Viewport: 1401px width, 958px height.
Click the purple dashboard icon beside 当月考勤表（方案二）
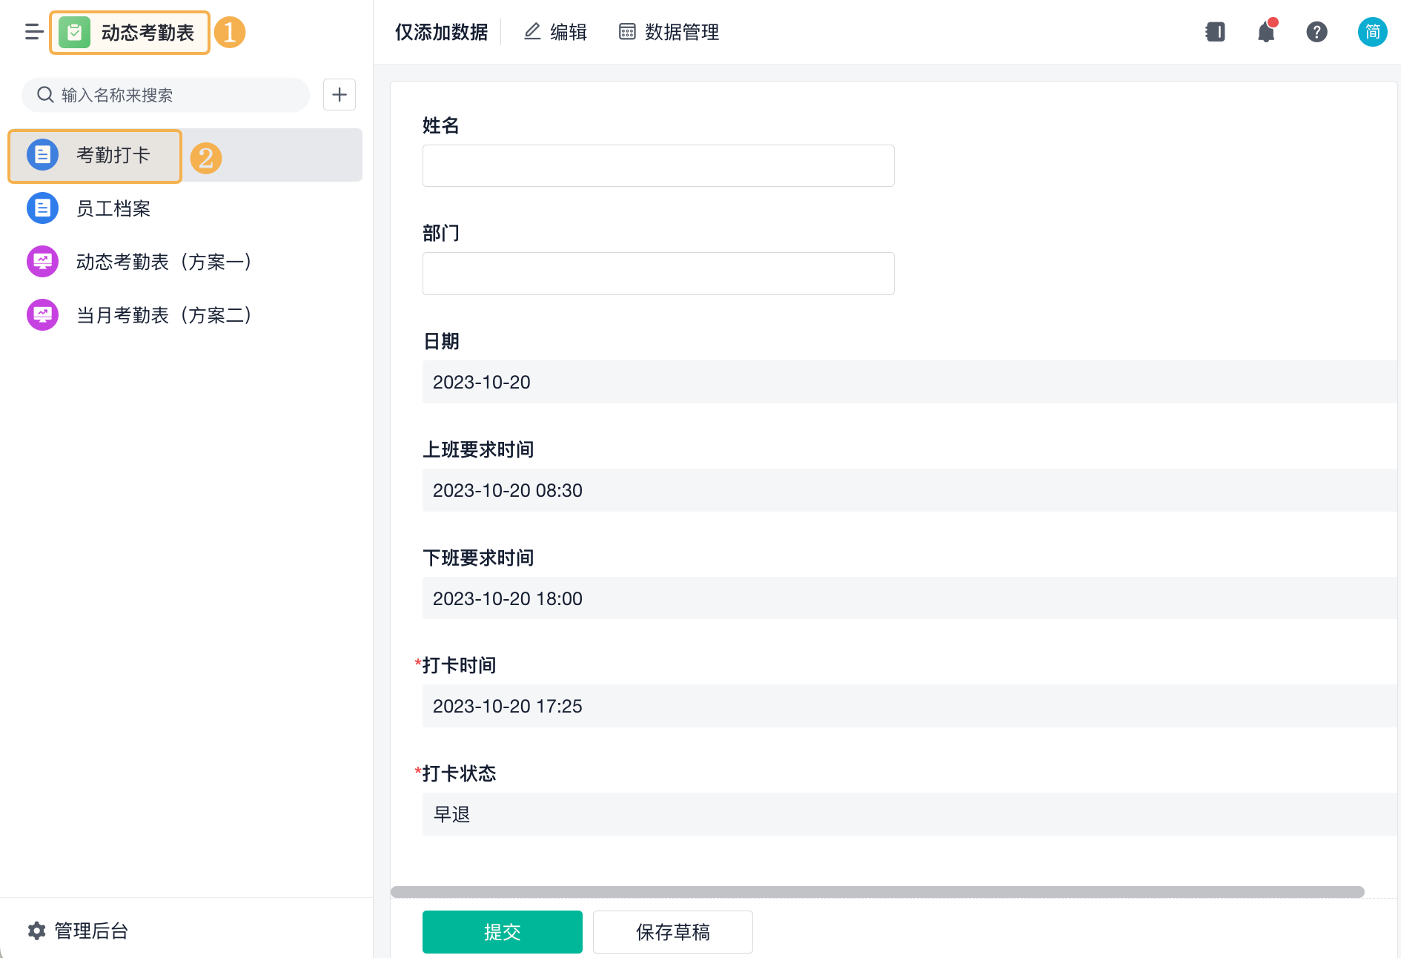[x=42, y=315]
